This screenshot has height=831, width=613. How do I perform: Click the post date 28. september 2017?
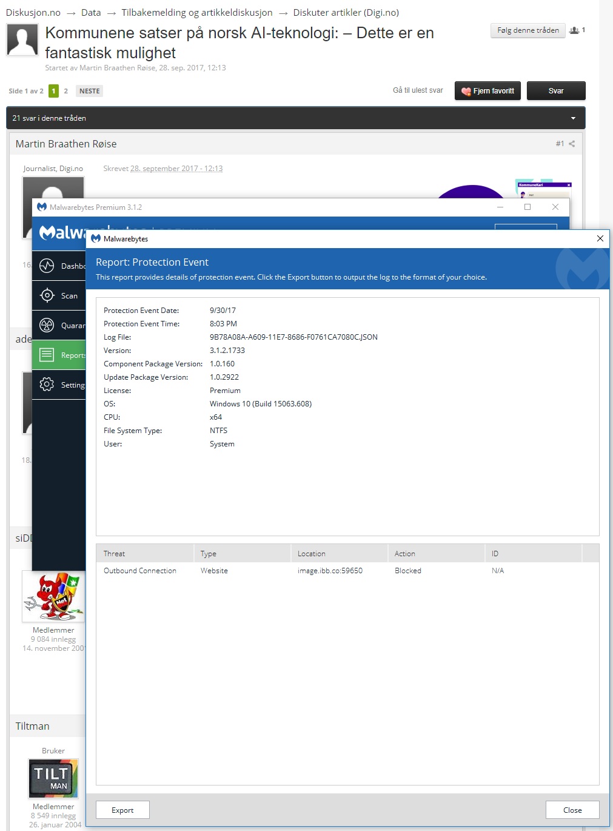tap(176, 169)
